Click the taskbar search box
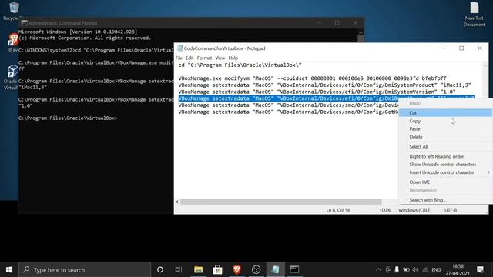 click(x=85, y=269)
